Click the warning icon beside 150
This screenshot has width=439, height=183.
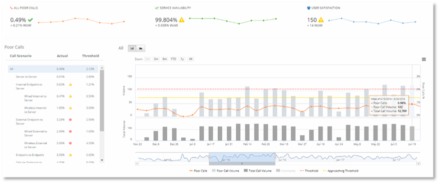(321, 20)
